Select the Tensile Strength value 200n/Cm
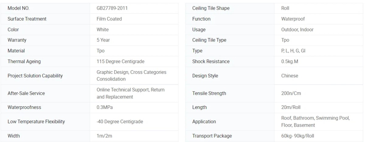This screenshot has width=365, height=142. pyautogui.click(x=291, y=93)
